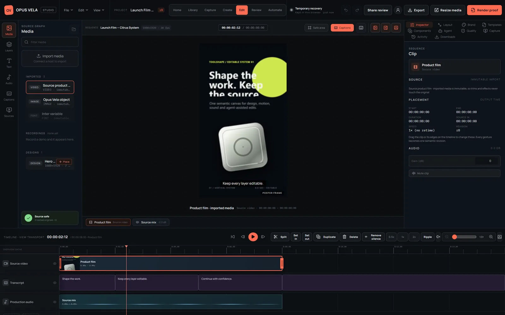Viewport: 505px width, 315px height.
Task: Click the Filter media search field
Action: [50, 42]
